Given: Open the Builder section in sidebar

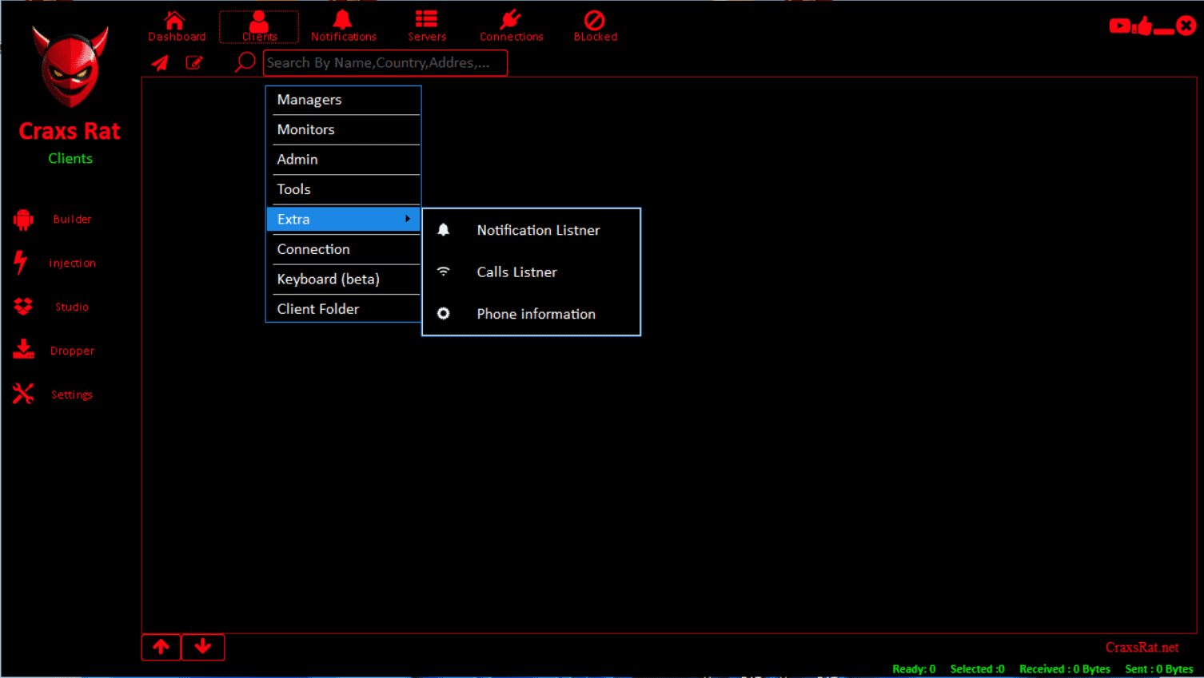Looking at the screenshot, I should [x=53, y=219].
